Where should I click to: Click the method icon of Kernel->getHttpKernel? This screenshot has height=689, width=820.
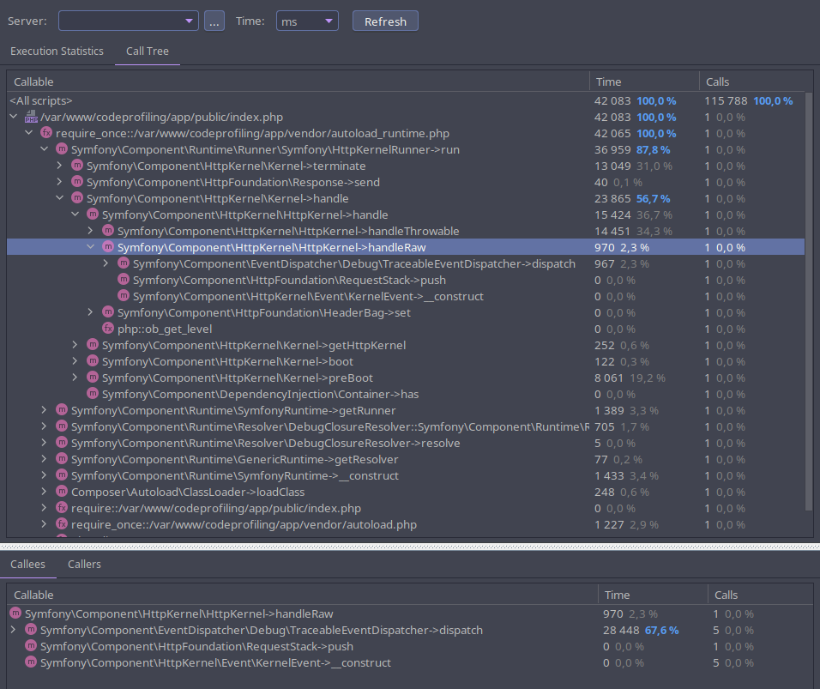click(93, 345)
